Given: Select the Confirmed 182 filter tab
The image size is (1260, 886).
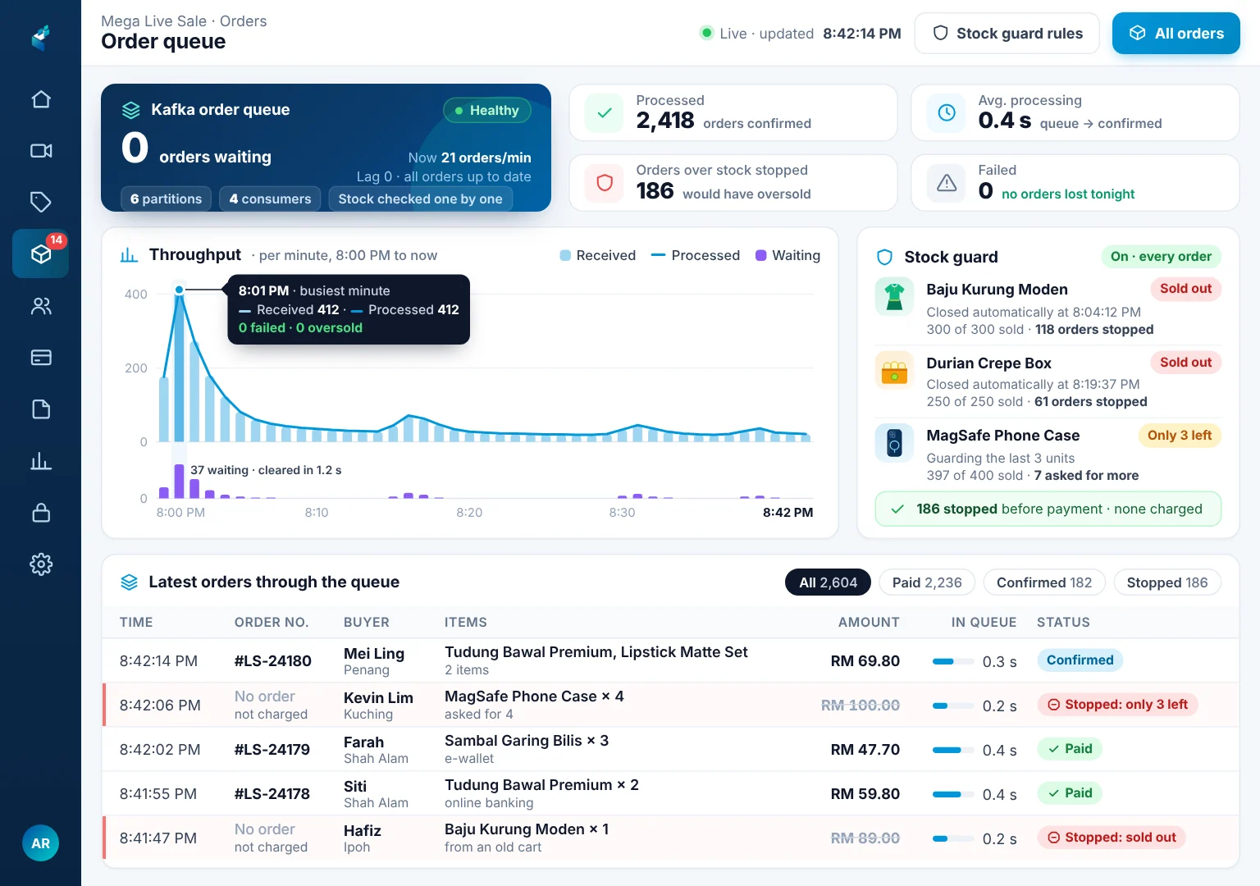Looking at the screenshot, I should (1044, 582).
